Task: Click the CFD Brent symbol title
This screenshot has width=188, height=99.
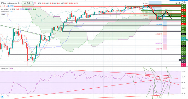Action: click(x=11, y=3)
